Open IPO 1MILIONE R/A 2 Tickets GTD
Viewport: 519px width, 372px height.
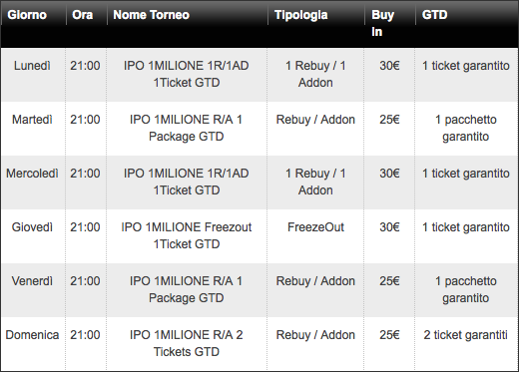pos(187,343)
